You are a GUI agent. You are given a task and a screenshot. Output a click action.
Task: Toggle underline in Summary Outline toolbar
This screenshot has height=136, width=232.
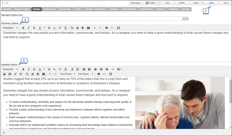tap(34, 28)
